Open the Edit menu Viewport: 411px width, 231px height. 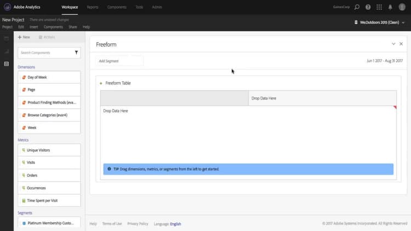coord(21,27)
